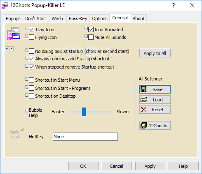Screen dimensions: 202x174
Task: Uncheck the Icon Animated checkbox
Action: [x=91, y=30]
